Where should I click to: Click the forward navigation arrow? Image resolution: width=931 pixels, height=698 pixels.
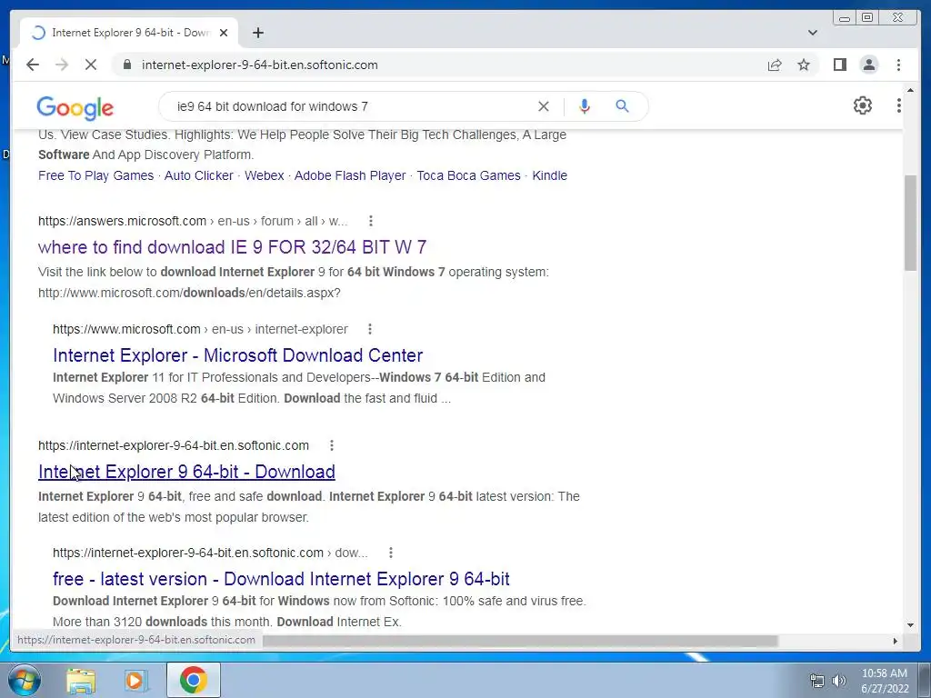62,65
